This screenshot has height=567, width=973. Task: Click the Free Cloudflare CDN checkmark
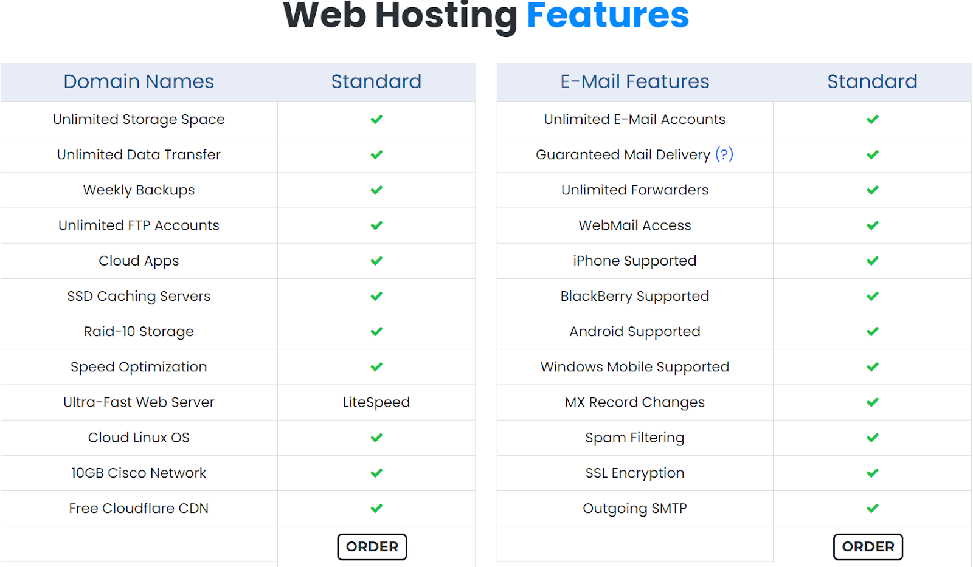[x=376, y=508]
